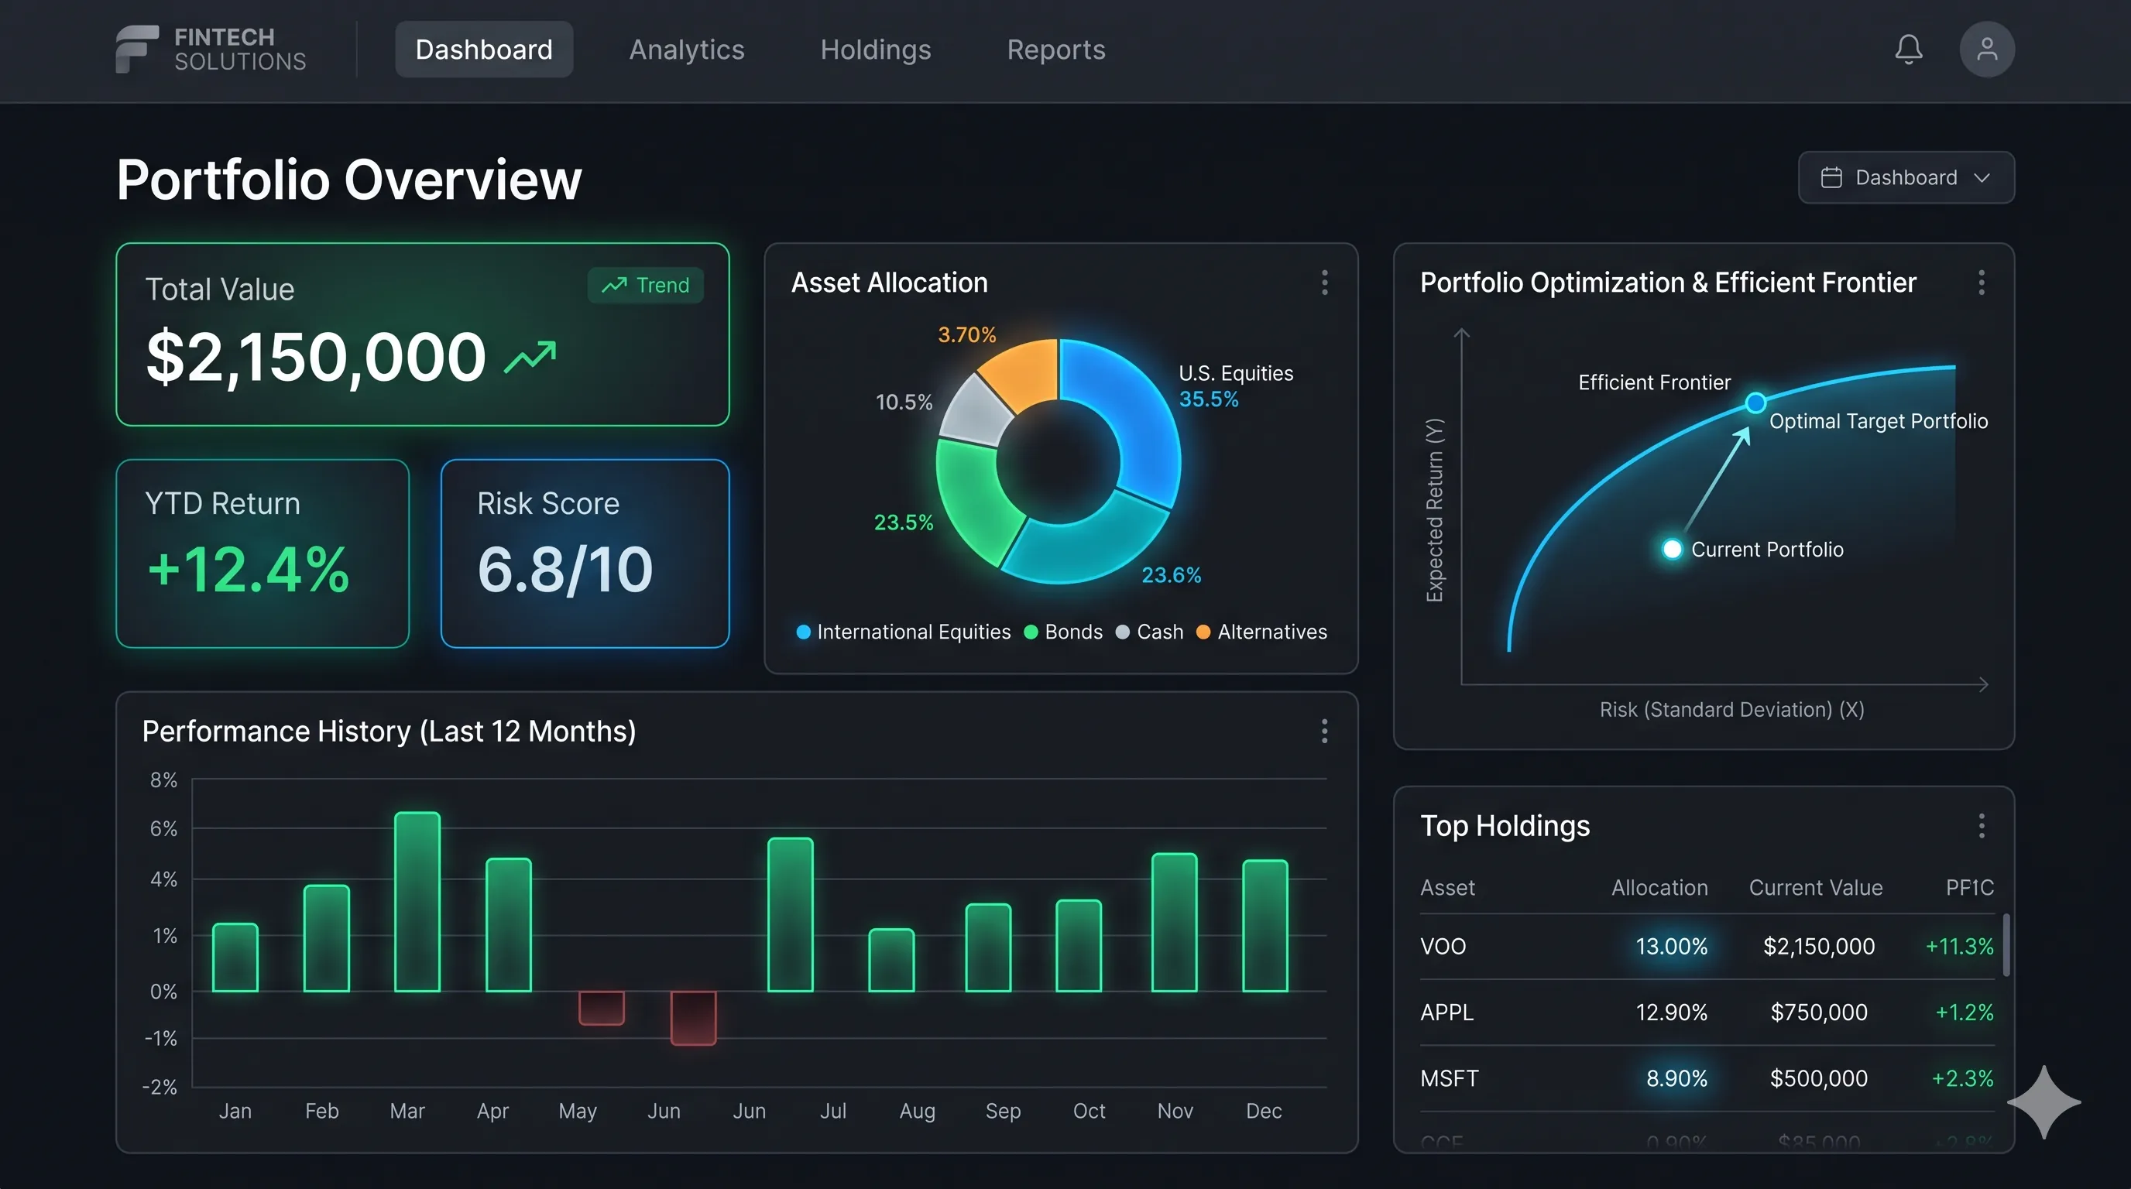The image size is (2131, 1189).
Task: Expand the Dashboard dropdown chevron
Action: click(x=1982, y=178)
